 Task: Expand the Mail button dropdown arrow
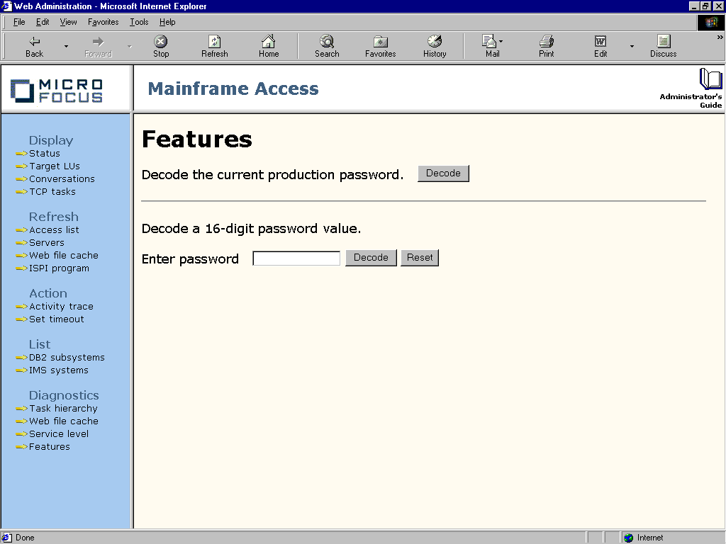[501, 42]
